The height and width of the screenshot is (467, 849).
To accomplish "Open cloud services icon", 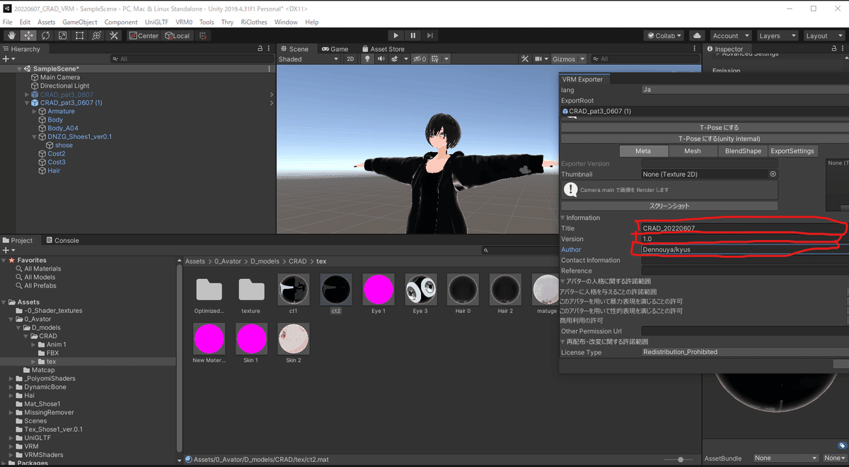I will coord(697,35).
